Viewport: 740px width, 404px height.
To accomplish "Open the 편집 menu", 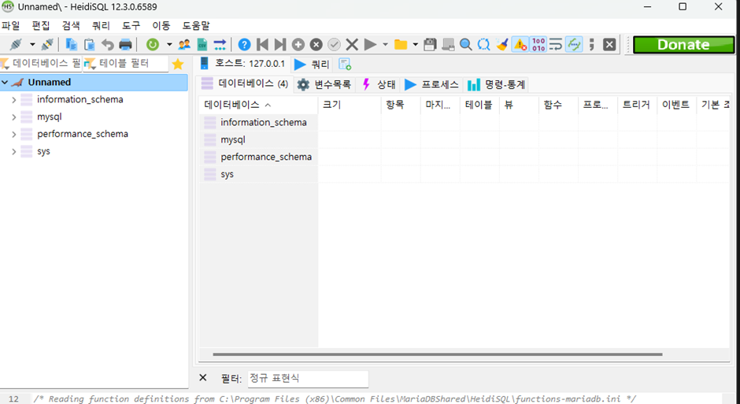I will [41, 25].
